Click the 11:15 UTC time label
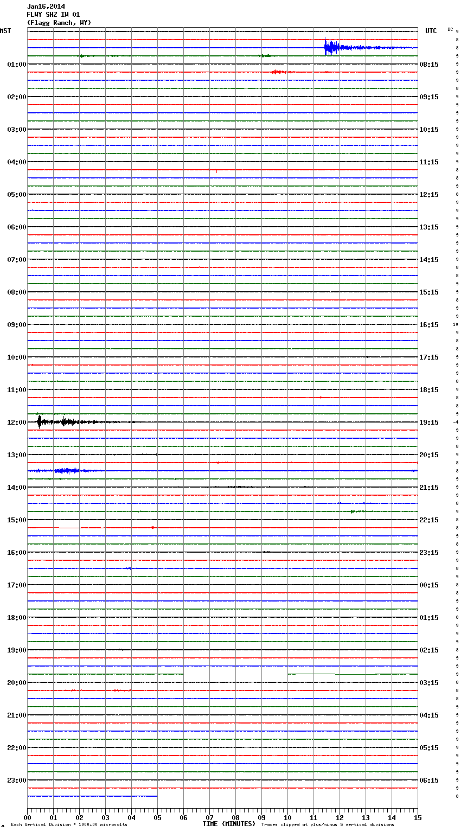 pos(429,162)
